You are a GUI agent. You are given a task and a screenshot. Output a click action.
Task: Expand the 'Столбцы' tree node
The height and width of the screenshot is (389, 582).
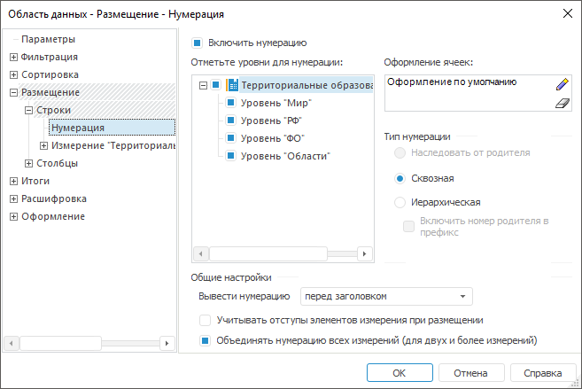(x=29, y=163)
